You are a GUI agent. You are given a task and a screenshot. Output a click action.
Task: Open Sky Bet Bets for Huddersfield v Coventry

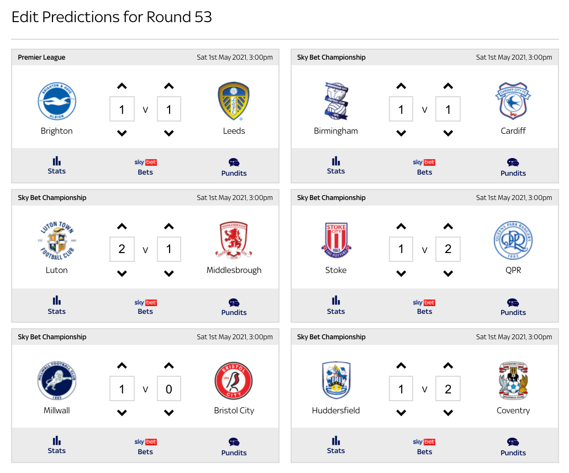(424, 446)
